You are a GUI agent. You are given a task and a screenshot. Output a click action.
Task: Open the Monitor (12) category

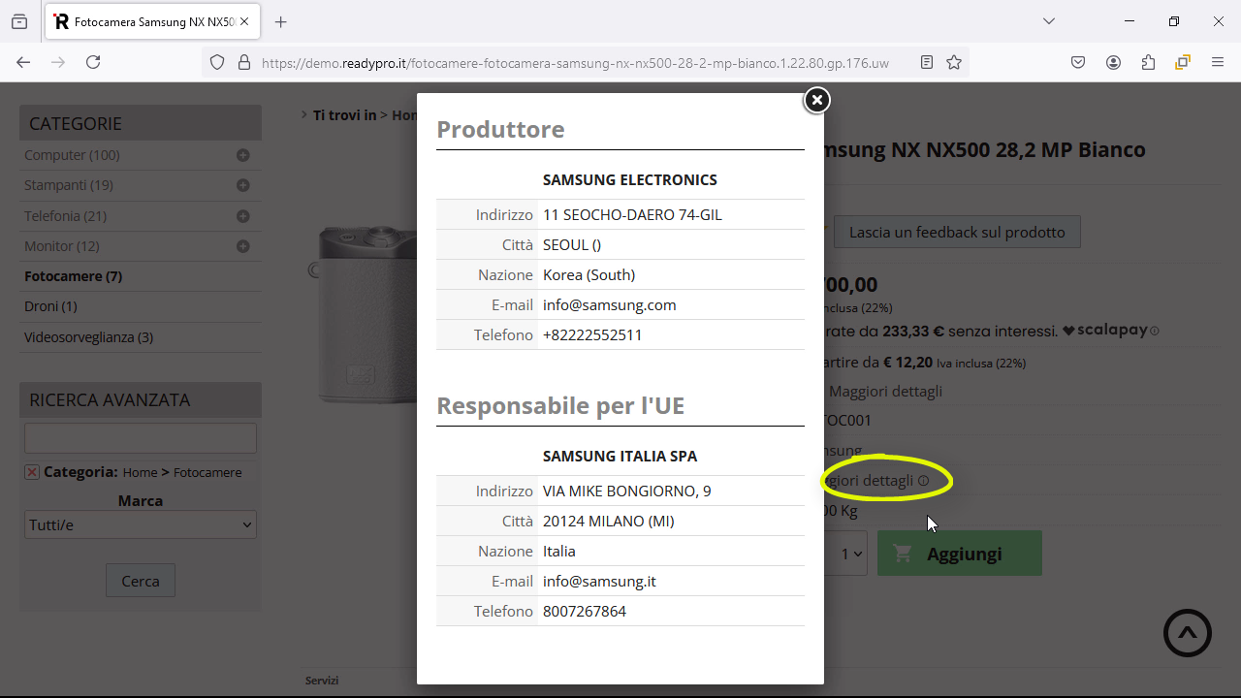[x=62, y=246]
